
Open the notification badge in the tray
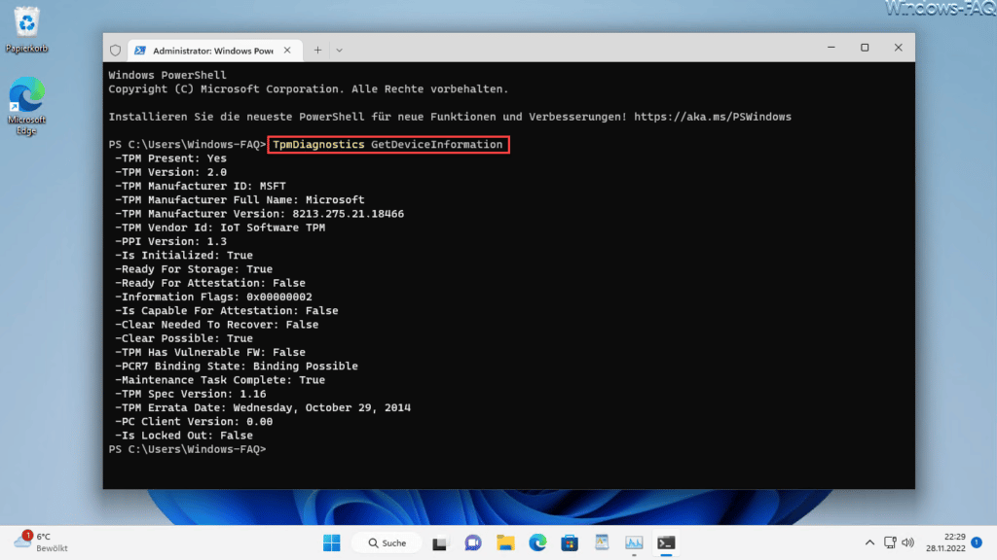978,542
